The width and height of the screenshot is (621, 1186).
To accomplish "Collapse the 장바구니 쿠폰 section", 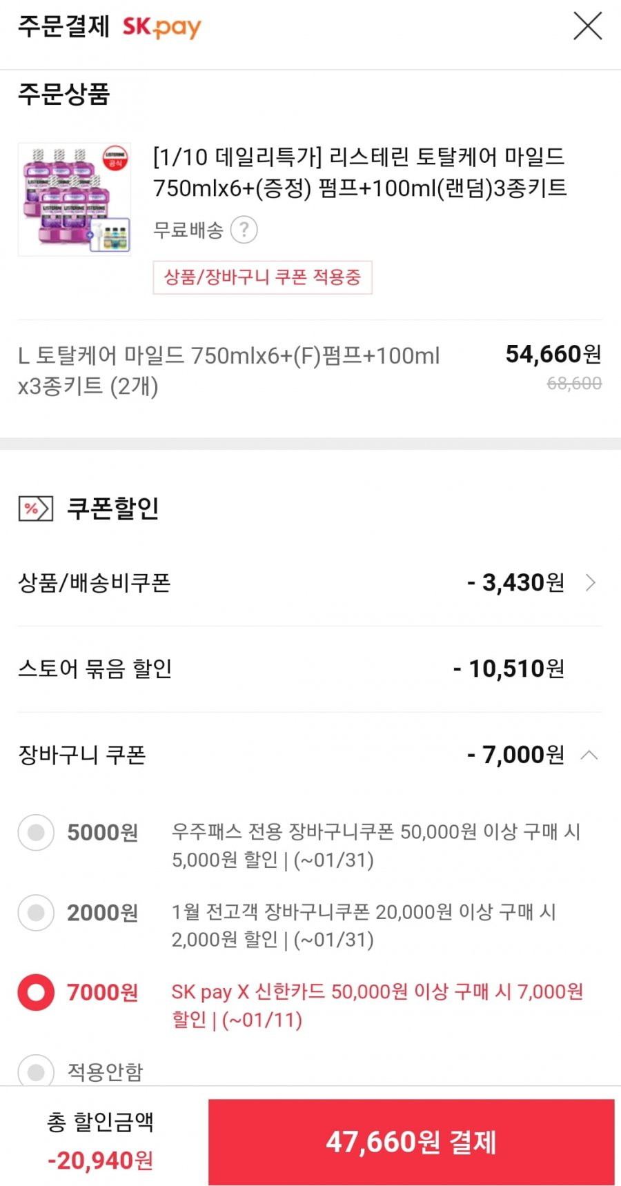I will (x=589, y=755).
